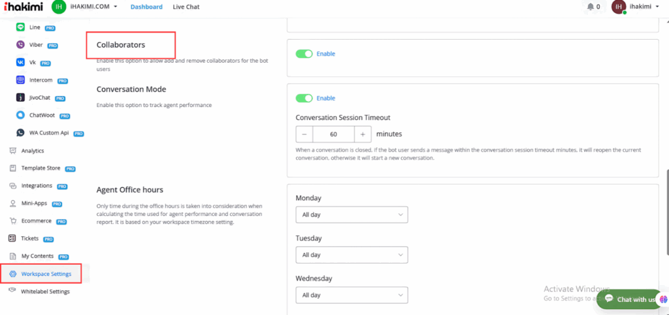Click the Line channel icon in sidebar
Image resolution: width=669 pixels, height=315 pixels.
coord(21,27)
